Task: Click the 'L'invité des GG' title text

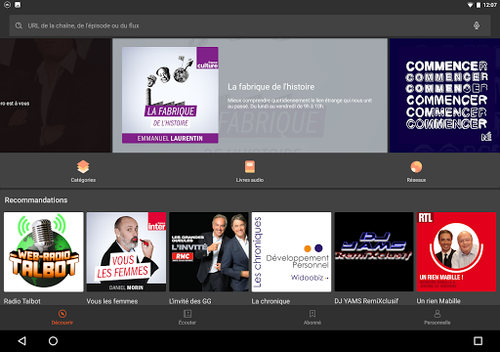Action: point(190,301)
